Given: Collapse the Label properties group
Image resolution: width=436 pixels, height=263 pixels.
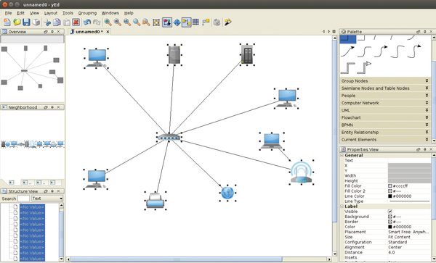Looking at the screenshot, I should click(x=342, y=206).
